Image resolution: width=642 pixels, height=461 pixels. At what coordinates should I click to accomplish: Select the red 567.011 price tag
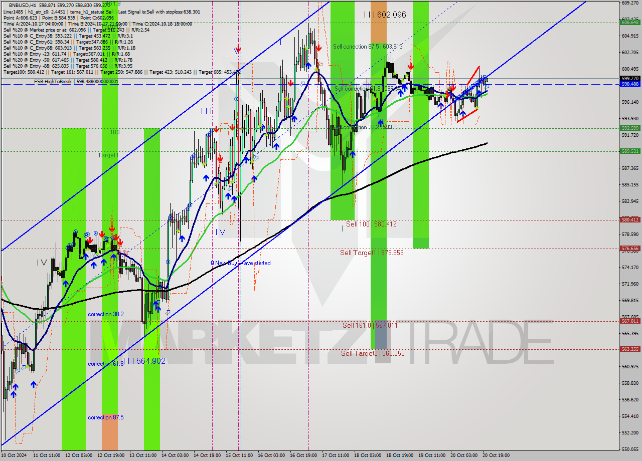(630, 321)
